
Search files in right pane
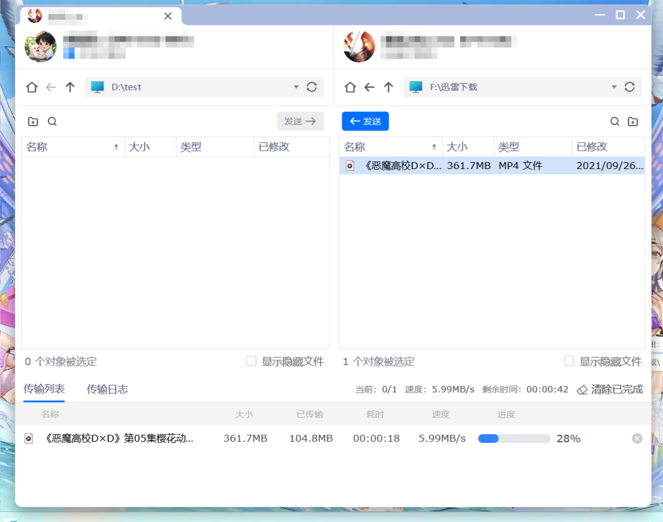coord(615,122)
